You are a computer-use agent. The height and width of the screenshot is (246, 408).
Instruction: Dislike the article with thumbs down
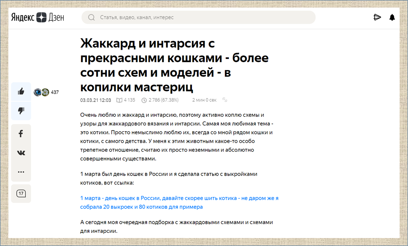[21, 111]
